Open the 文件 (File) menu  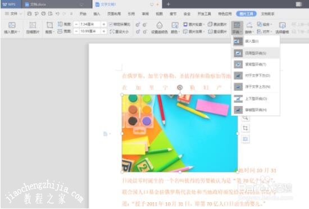point(13,13)
